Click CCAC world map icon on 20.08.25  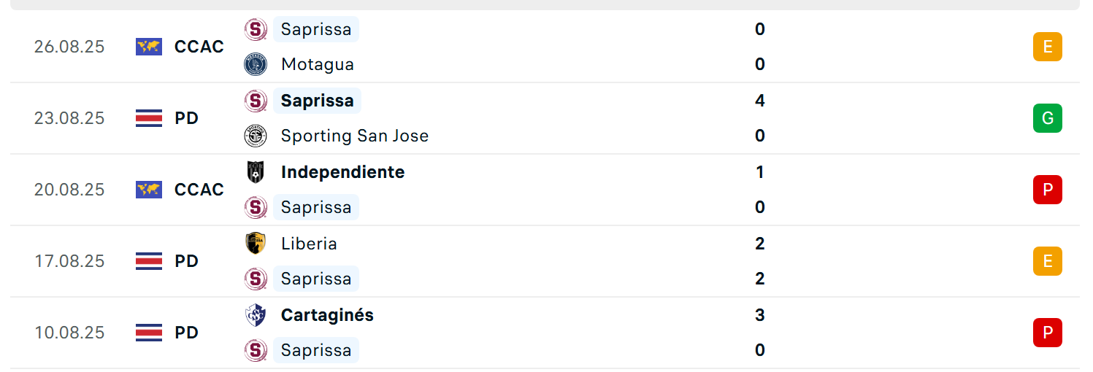(149, 190)
